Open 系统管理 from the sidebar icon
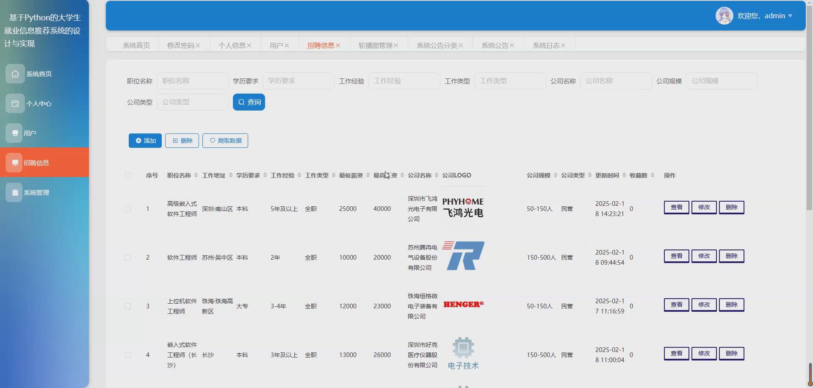Screen dimensions: 813x388 point(15,192)
